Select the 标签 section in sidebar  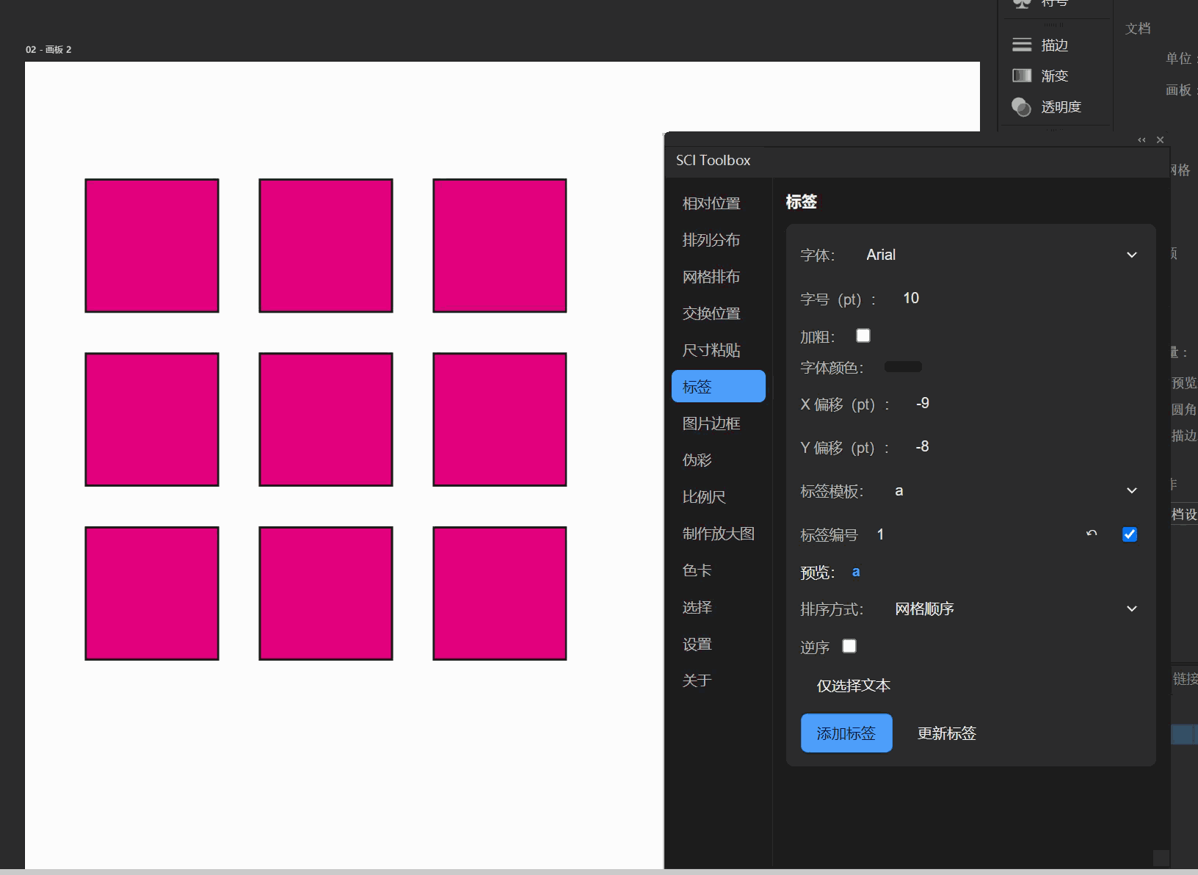[x=718, y=386]
